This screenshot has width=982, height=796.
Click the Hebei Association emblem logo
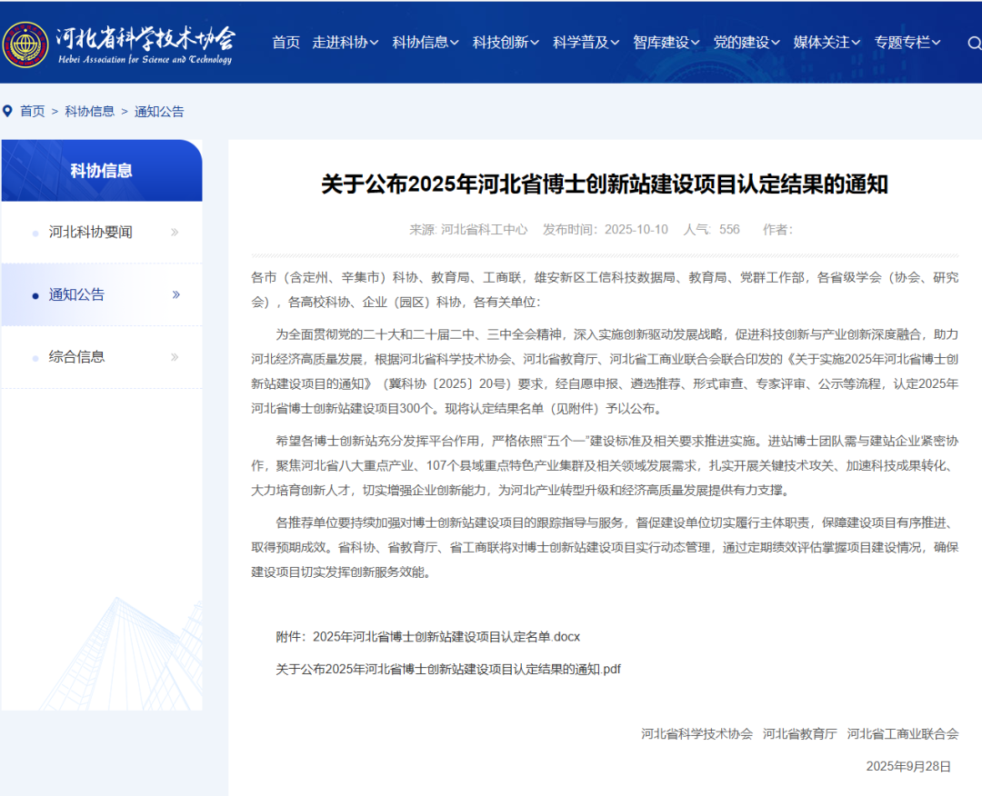(25, 44)
